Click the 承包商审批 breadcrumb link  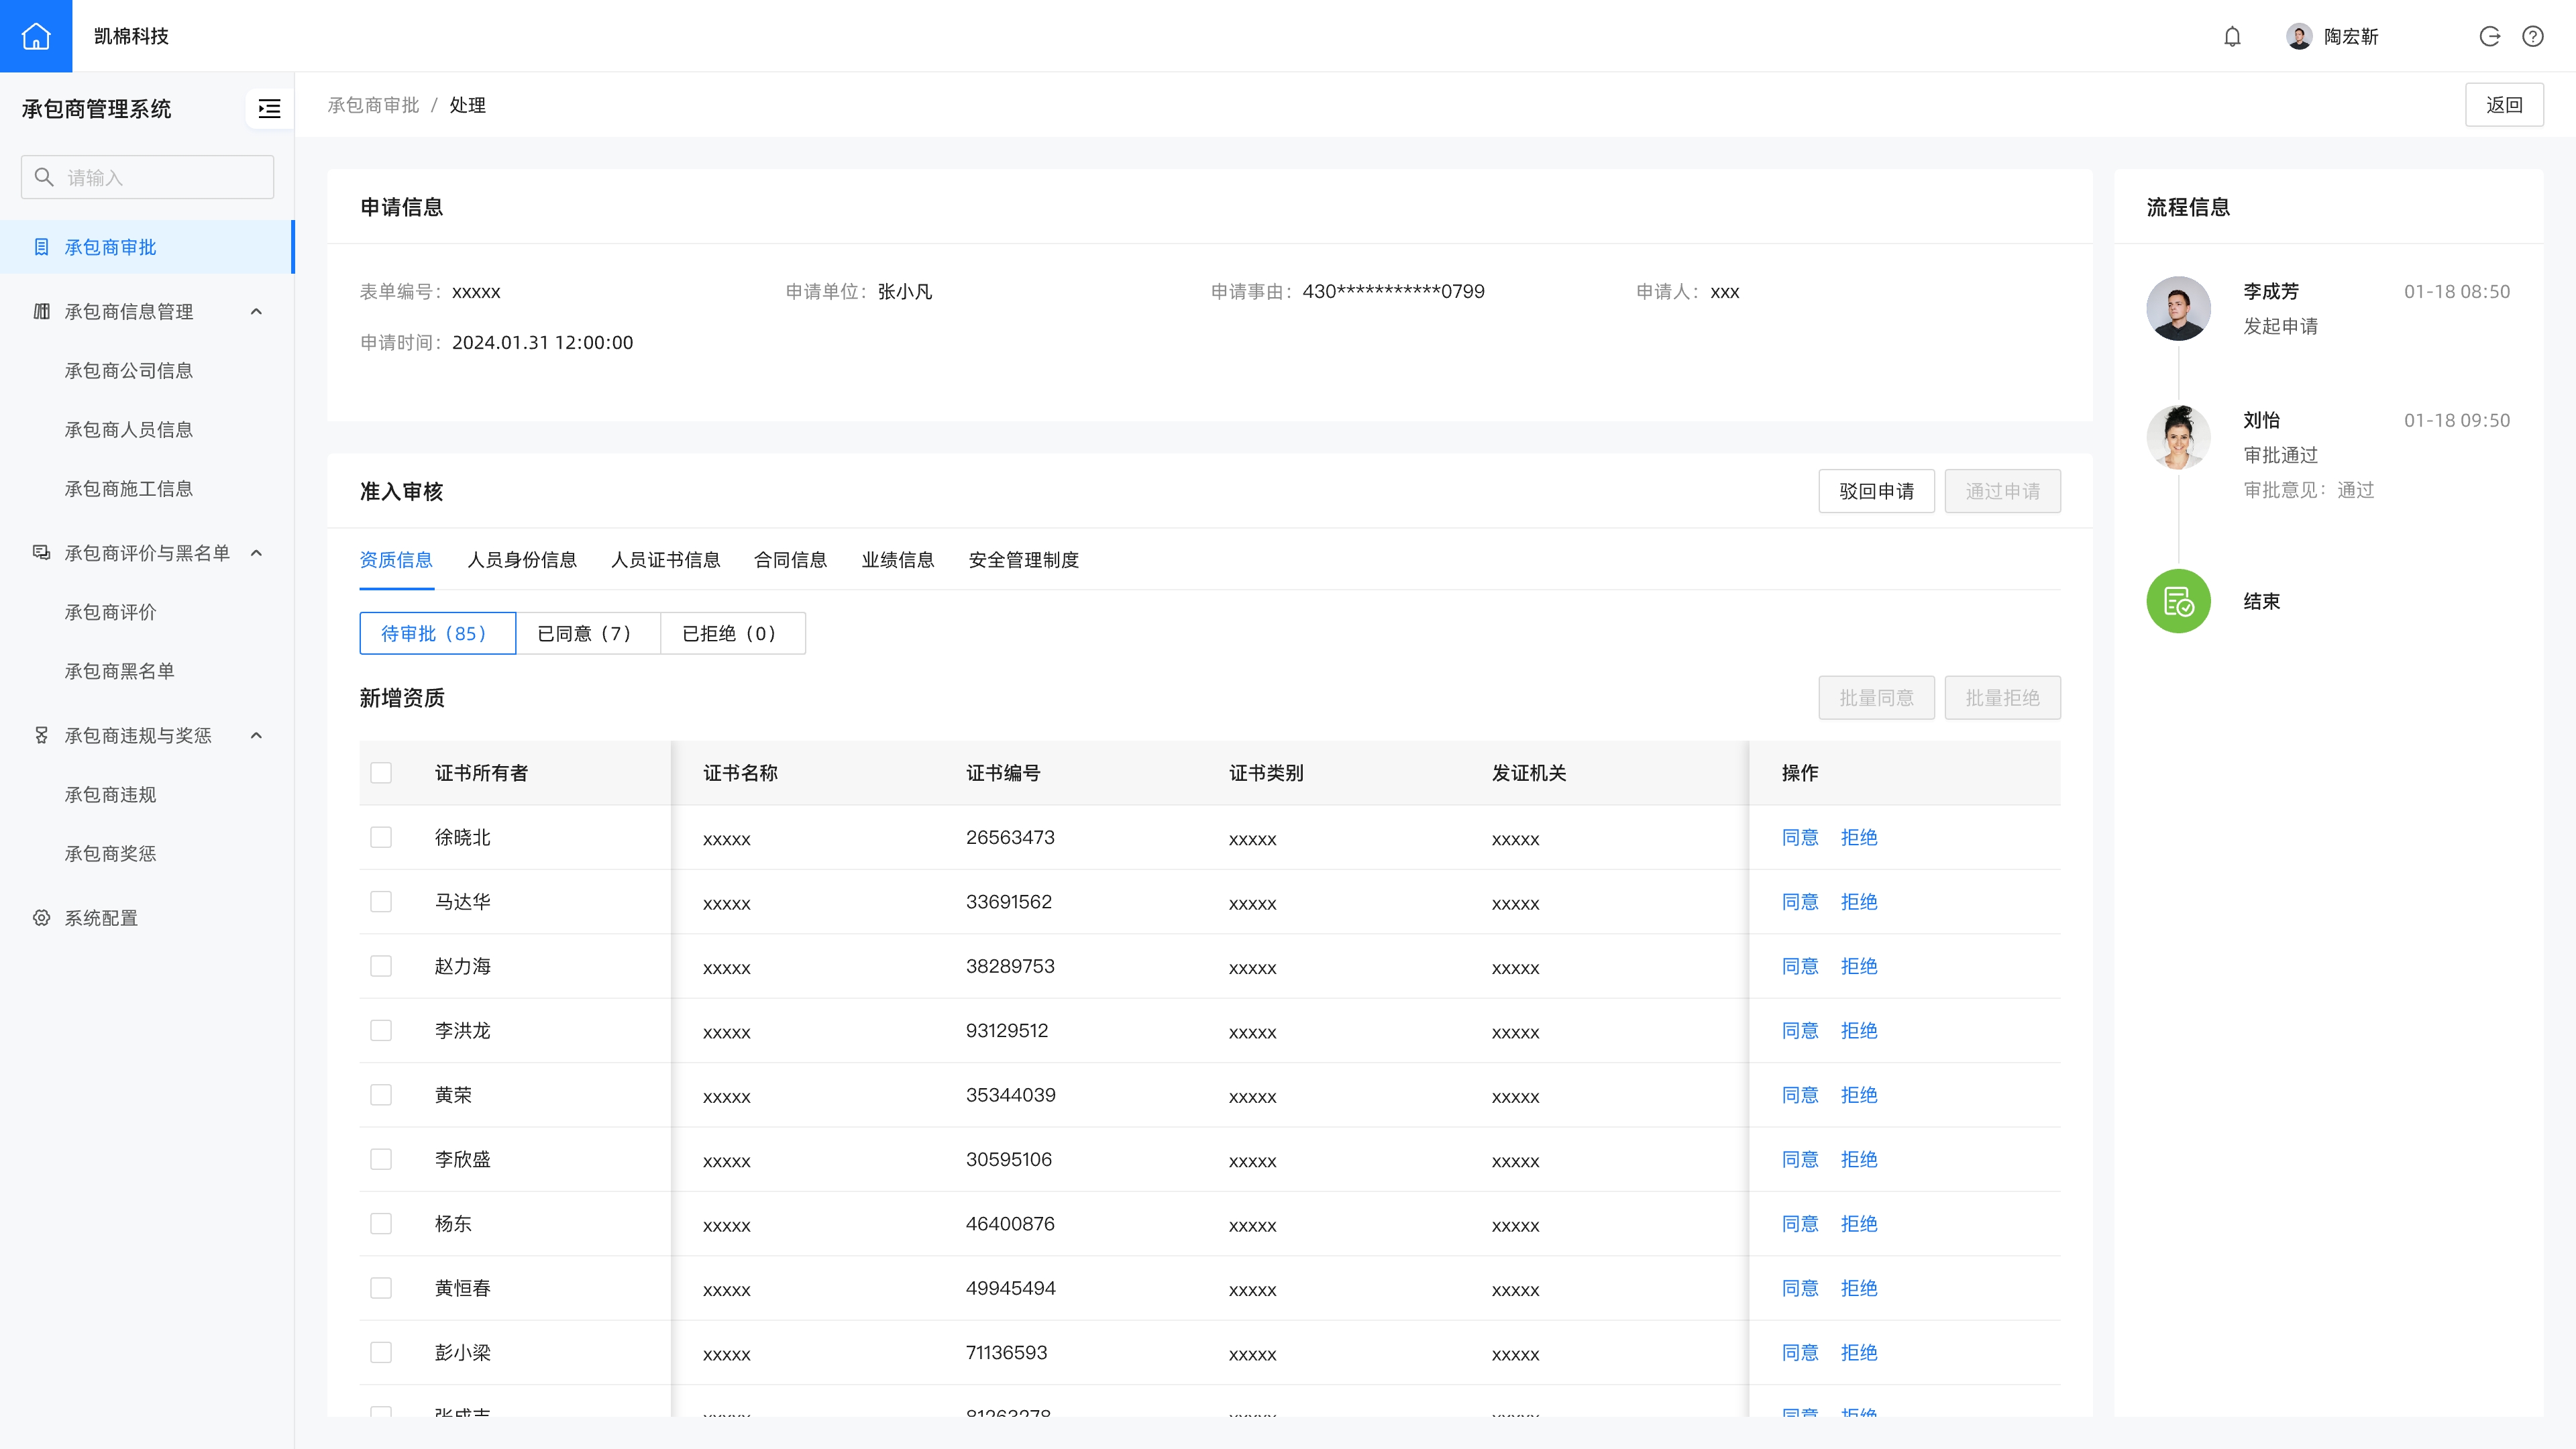click(x=373, y=105)
